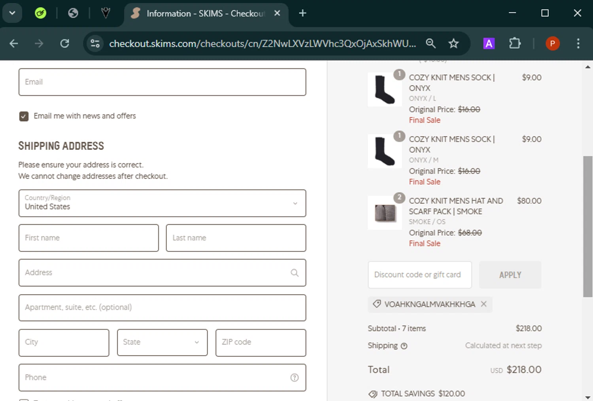Click into the Address field
Image resolution: width=593 pixels, height=401 pixels.
point(162,273)
